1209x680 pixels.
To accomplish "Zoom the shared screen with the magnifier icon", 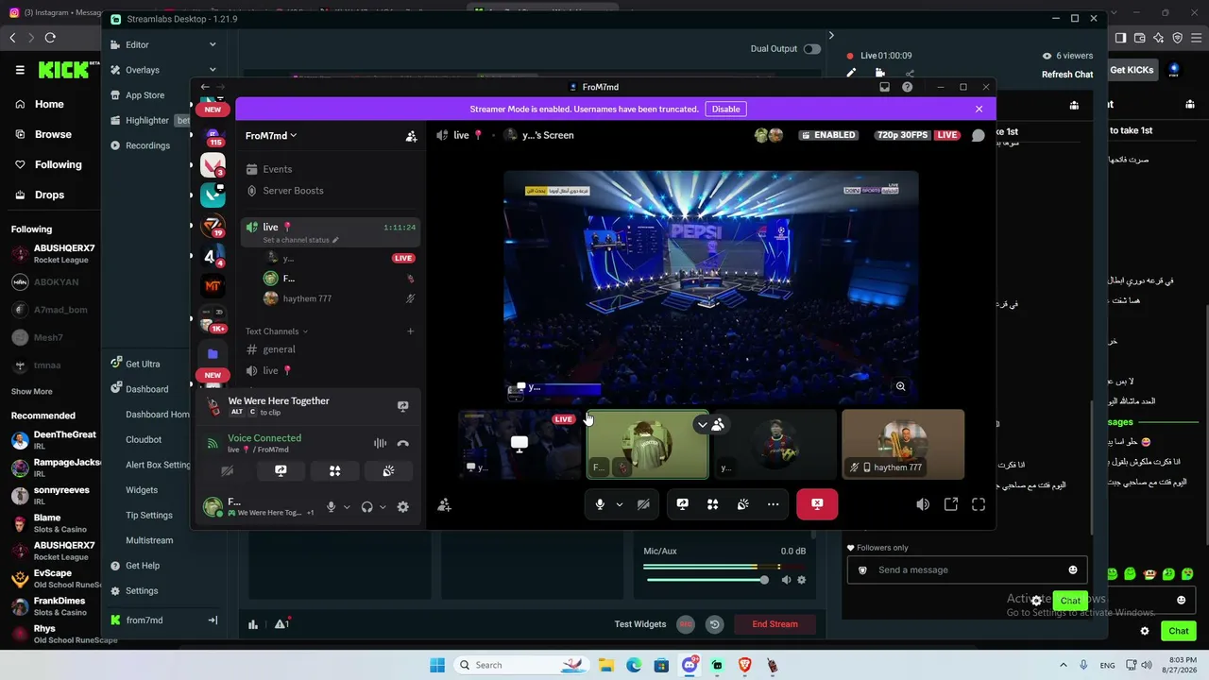I will (900, 386).
